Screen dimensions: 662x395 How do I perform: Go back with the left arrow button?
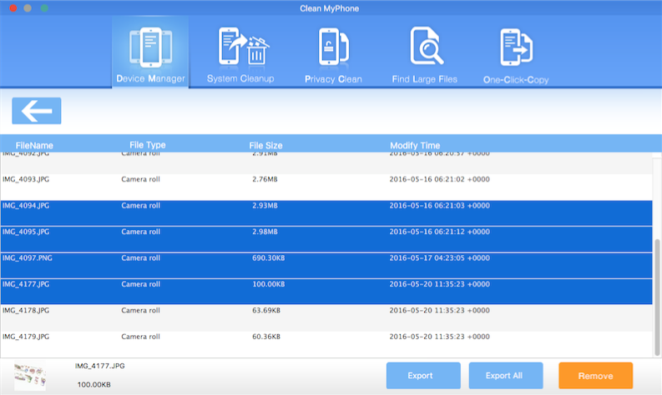point(36,111)
